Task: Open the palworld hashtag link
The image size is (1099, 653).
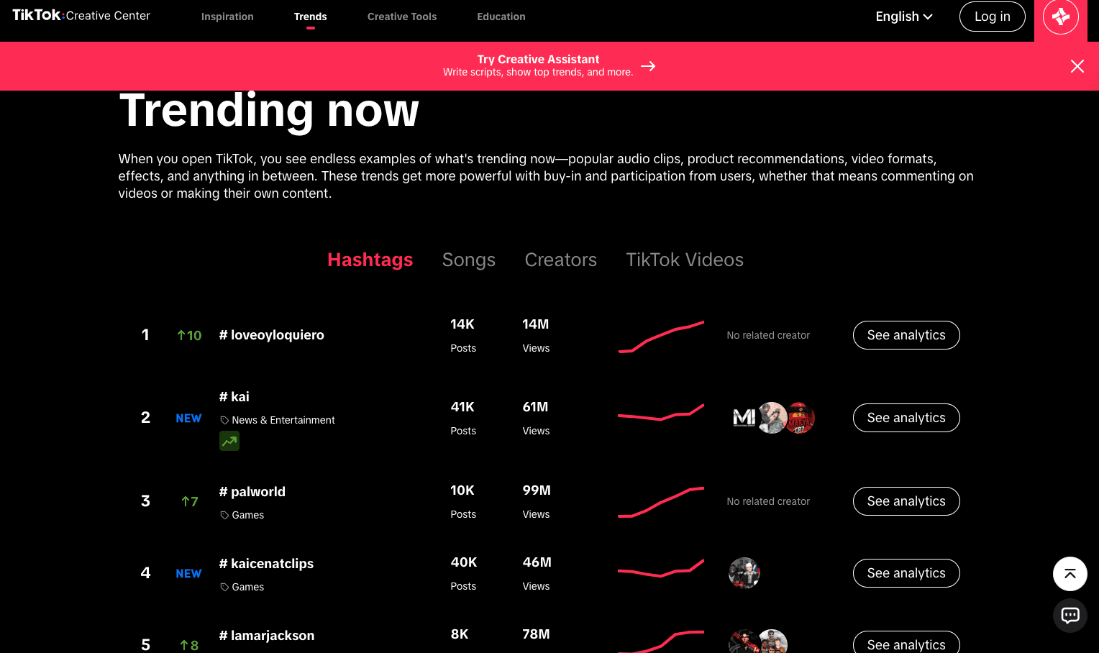Action: [x=257, y=492]
